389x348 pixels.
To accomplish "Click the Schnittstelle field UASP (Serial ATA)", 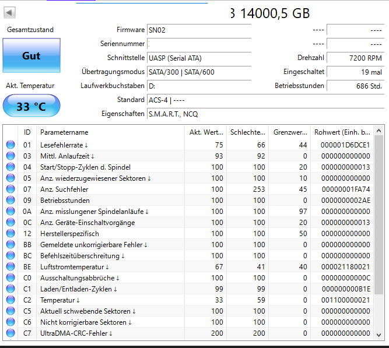I will coord(199,58).
